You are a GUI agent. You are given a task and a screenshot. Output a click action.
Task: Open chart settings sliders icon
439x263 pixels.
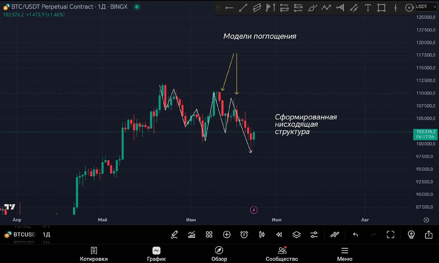314,235
